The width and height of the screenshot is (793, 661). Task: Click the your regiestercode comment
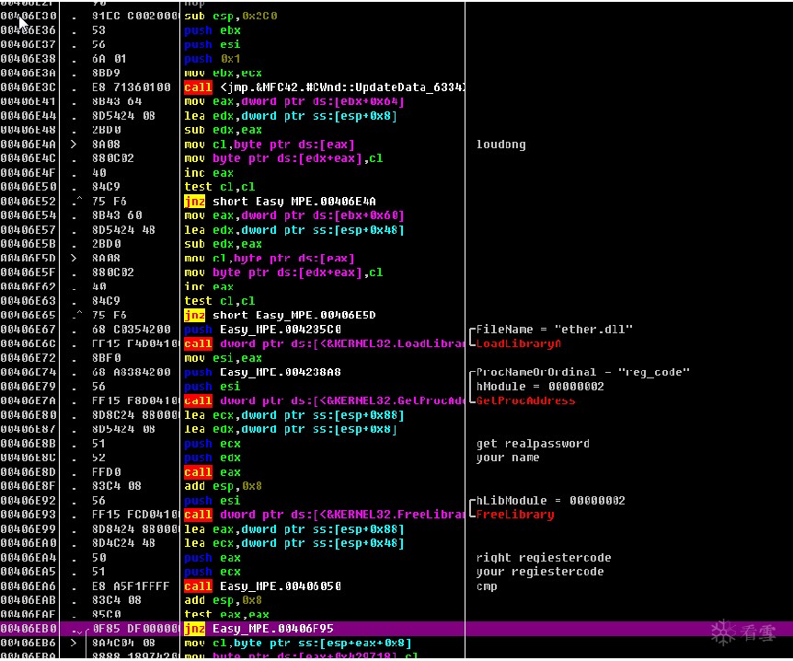[x=540, y=572]
